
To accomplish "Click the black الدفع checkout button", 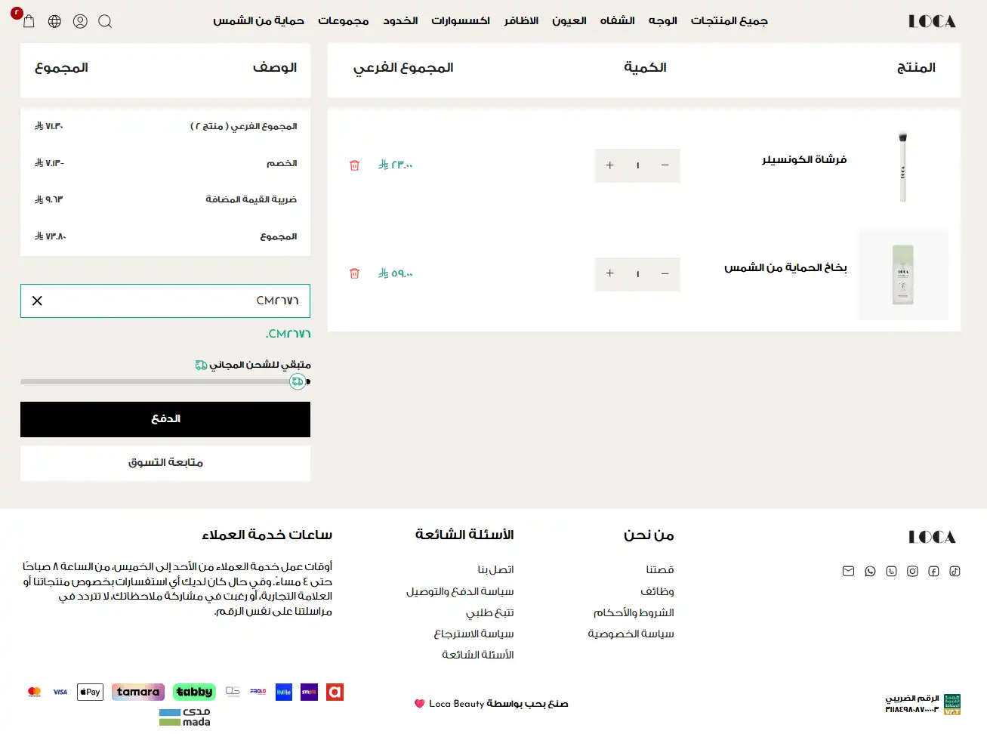I will [x=165, y=419].
